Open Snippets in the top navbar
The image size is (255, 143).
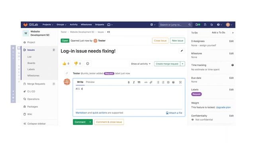click(x=99, y=25)
